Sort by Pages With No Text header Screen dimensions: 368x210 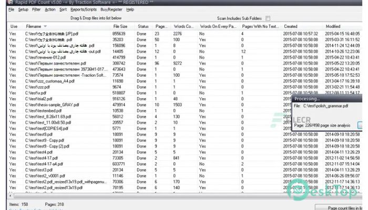261,26
